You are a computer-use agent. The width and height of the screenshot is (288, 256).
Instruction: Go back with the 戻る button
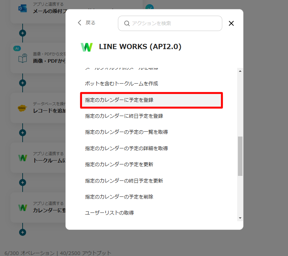click(87, 23)
